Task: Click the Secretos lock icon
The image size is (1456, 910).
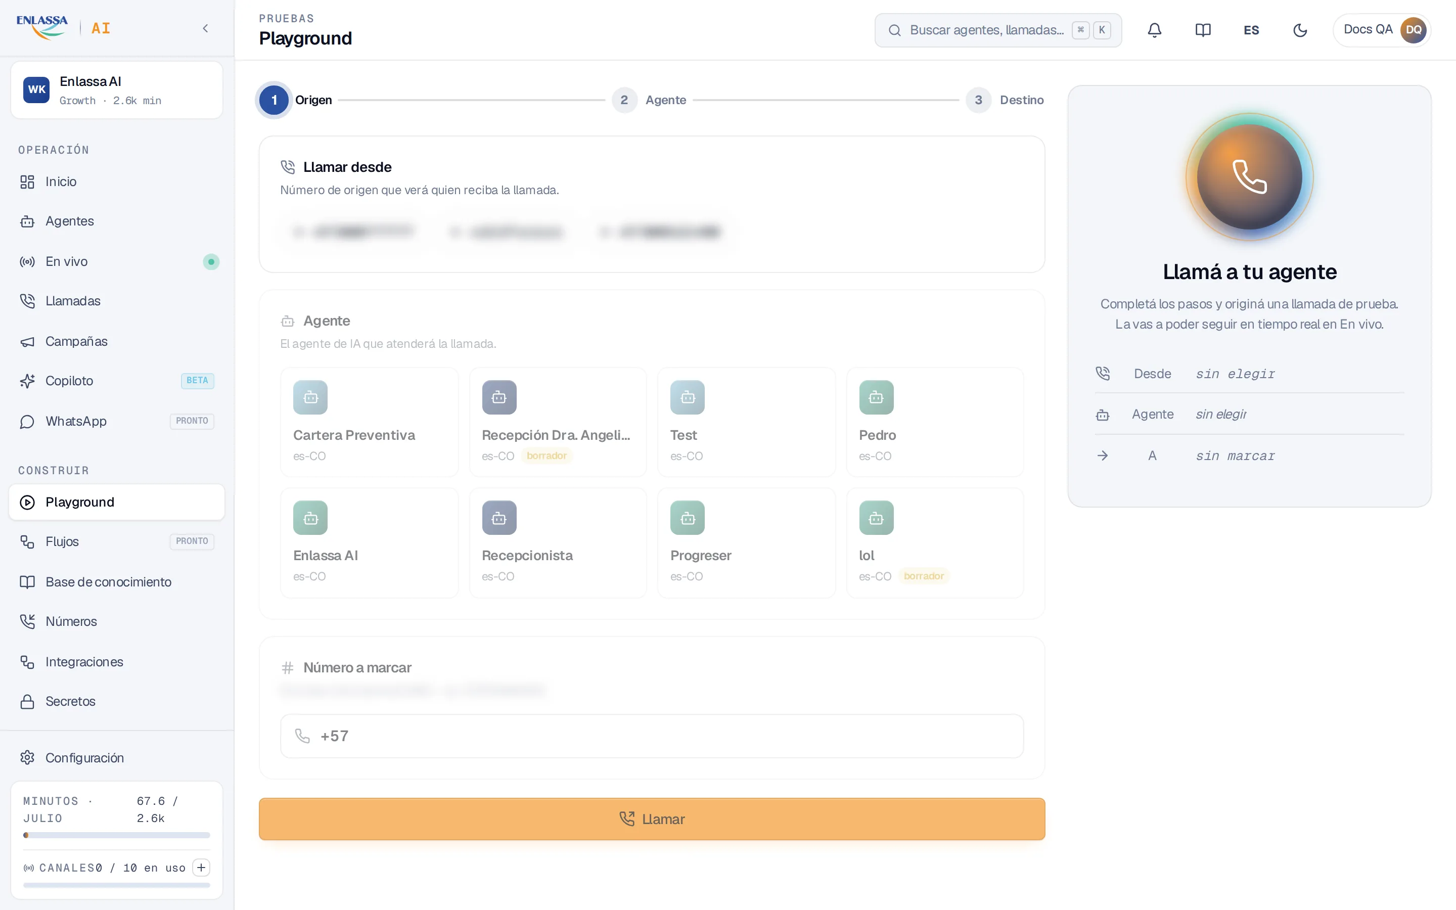Action: [x=27, y=702]
